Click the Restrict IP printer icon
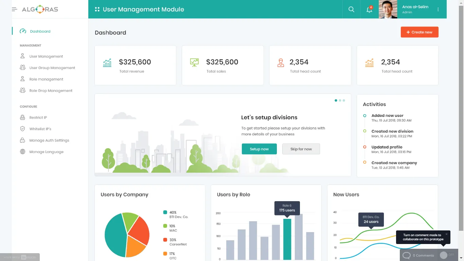 click(22, 118)
